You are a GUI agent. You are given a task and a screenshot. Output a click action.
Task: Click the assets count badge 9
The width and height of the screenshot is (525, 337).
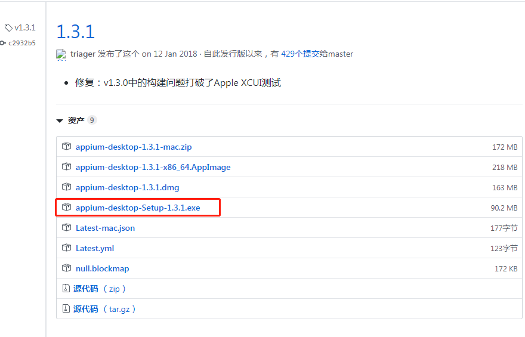point(92,120)
